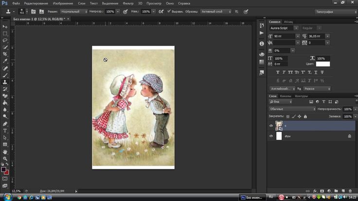Select the Lasso tool
Image resolution: width=358 pixels, height=201 pixels.
(x=5, y=40)
